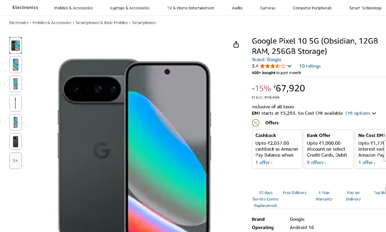Open the Mobiles & Accessories menu

(73, 8)
